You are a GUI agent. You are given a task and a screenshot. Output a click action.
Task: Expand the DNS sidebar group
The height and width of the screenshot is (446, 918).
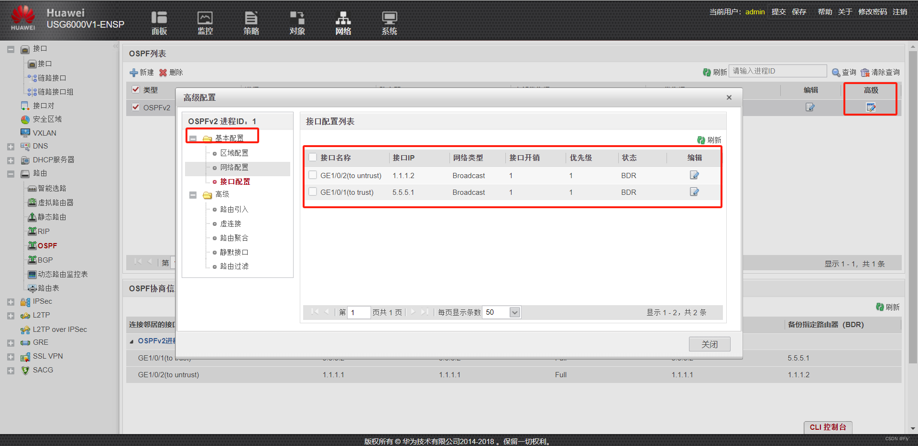(x=11, y=147)
